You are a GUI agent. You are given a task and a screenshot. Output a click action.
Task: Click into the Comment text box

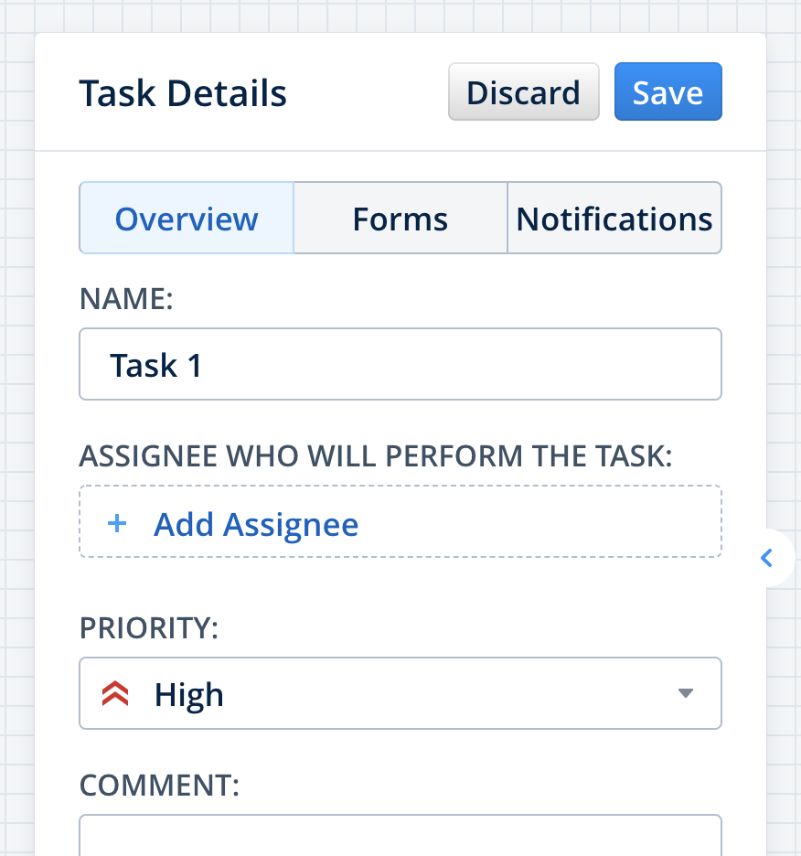(x=400, y=837)
